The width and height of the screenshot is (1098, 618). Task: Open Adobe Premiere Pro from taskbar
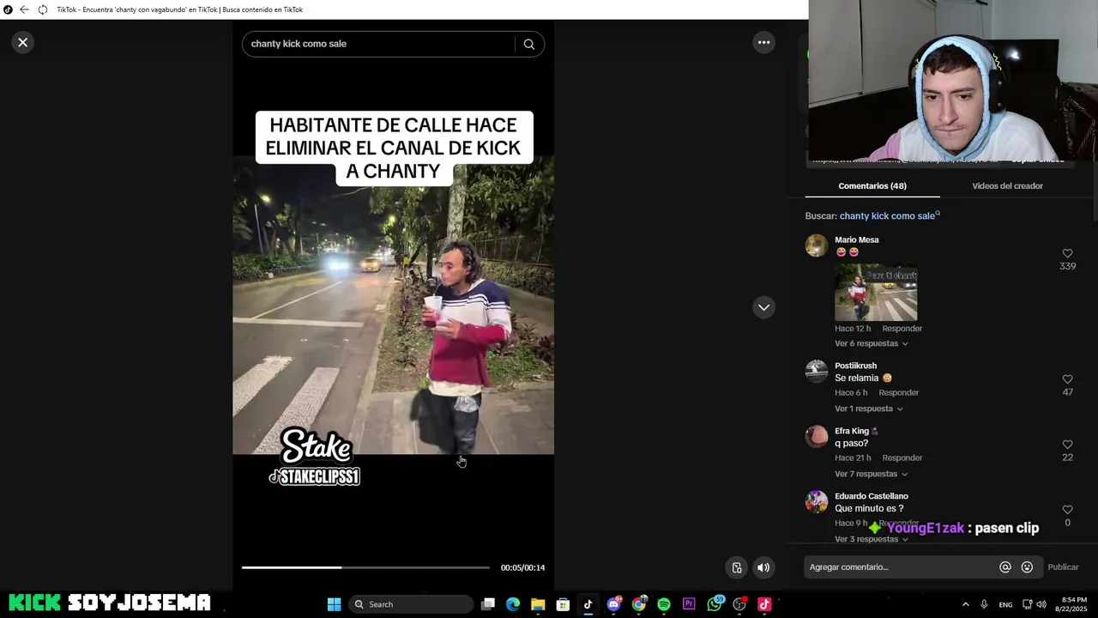click(x=689, y=604)
